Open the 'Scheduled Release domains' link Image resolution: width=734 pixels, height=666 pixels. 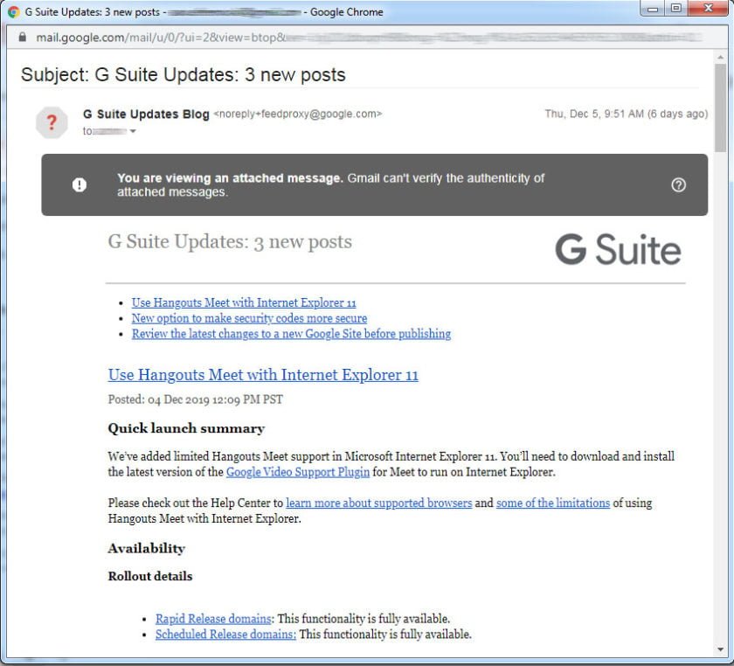point(225,635)
